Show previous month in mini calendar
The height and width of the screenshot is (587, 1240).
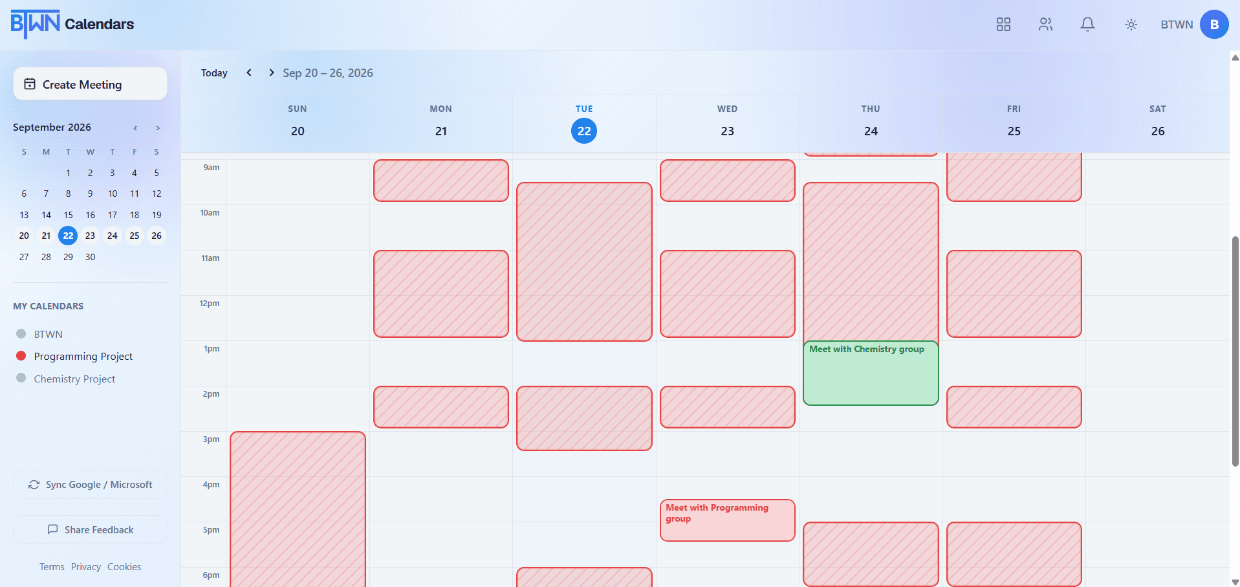point(135,127)
